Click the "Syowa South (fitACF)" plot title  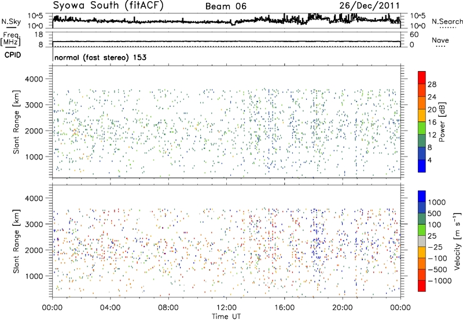pyautogui.click(x=108, y=5)
